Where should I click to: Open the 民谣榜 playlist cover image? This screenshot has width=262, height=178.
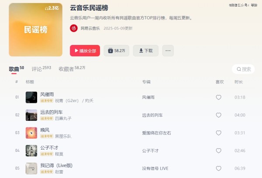pos(36,30)
